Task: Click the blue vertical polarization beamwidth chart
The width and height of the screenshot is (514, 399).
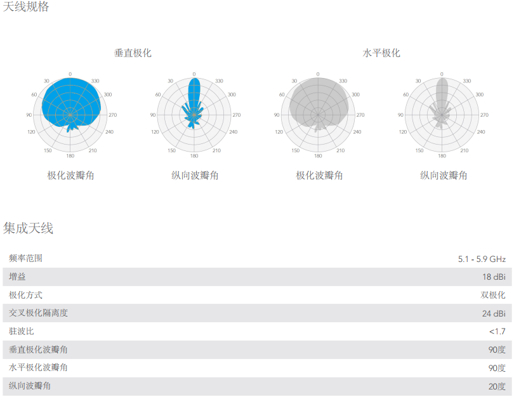Action: 70,115
